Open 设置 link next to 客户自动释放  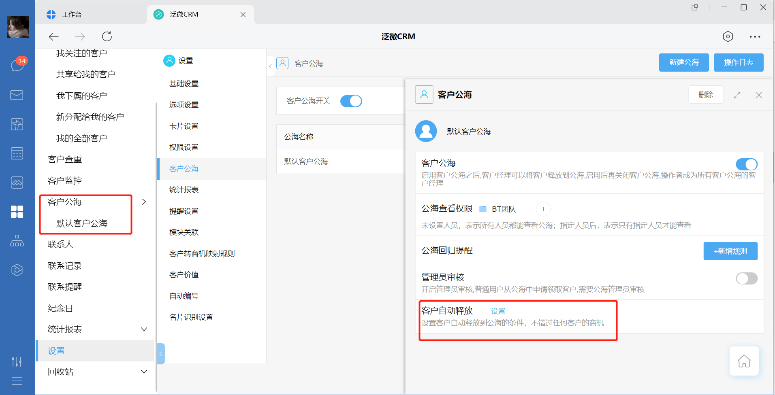click(x=498, y=311)
